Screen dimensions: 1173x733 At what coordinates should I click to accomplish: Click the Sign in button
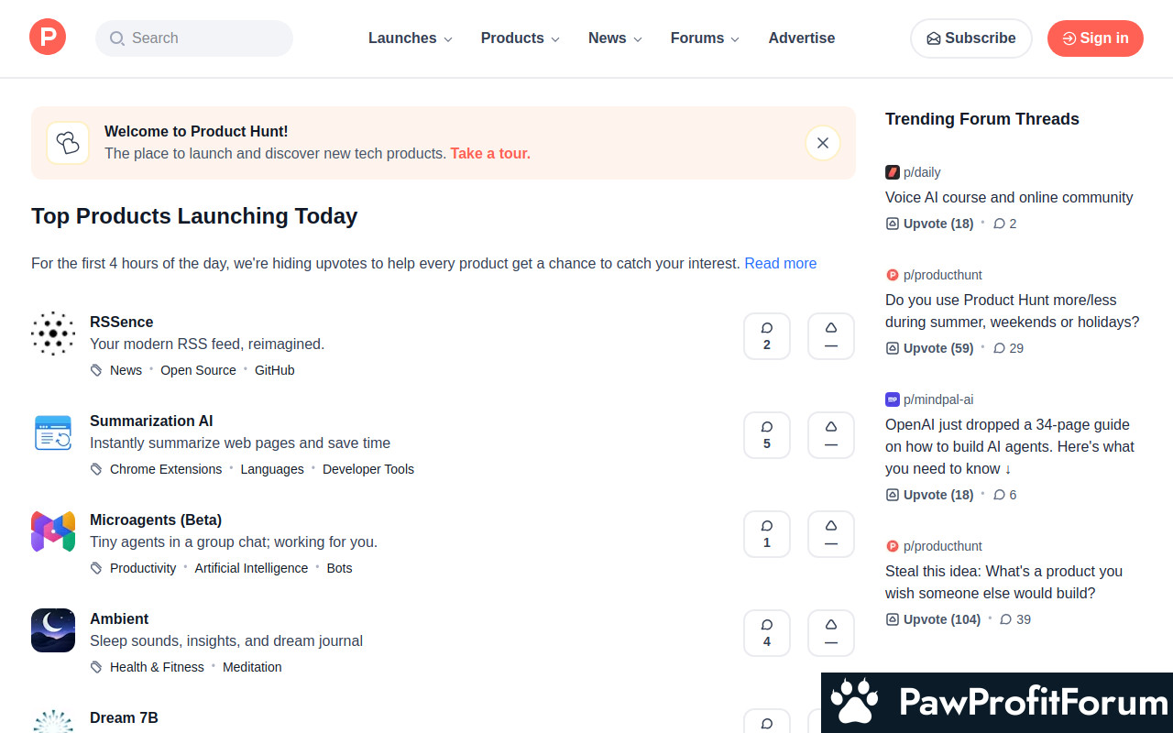pyautogui.click(x=1095, y=38)
